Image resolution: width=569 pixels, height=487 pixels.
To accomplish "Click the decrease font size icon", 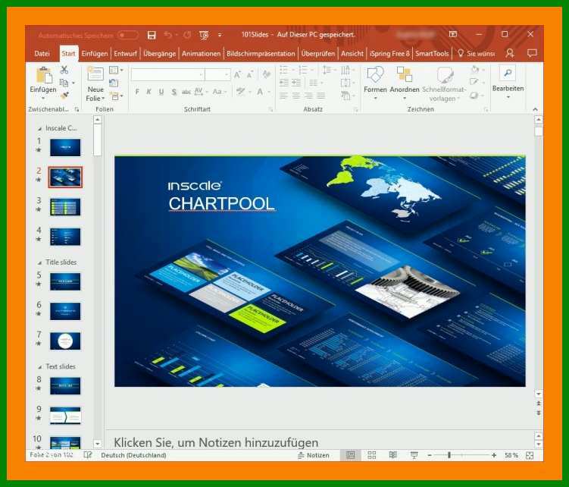I will [x=250, y=75].
